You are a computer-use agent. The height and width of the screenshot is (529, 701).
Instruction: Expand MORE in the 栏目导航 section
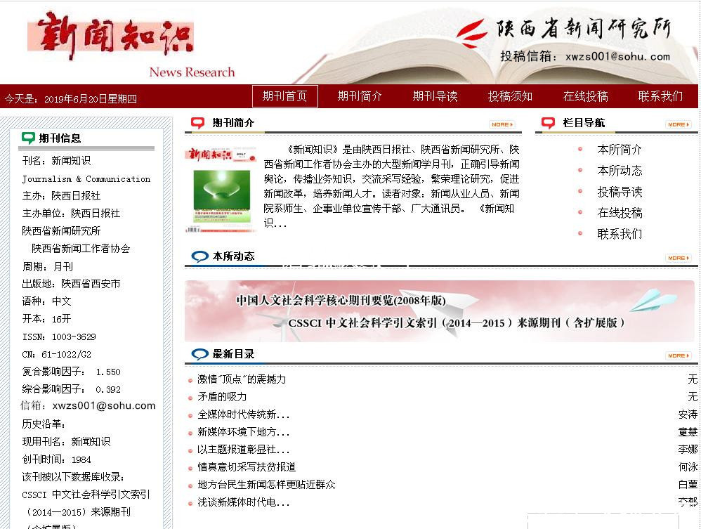[x=679, y=124]
